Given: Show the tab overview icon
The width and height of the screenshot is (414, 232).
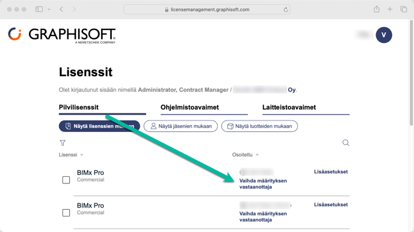Looking at the screenshot, I should click(403, 10).
